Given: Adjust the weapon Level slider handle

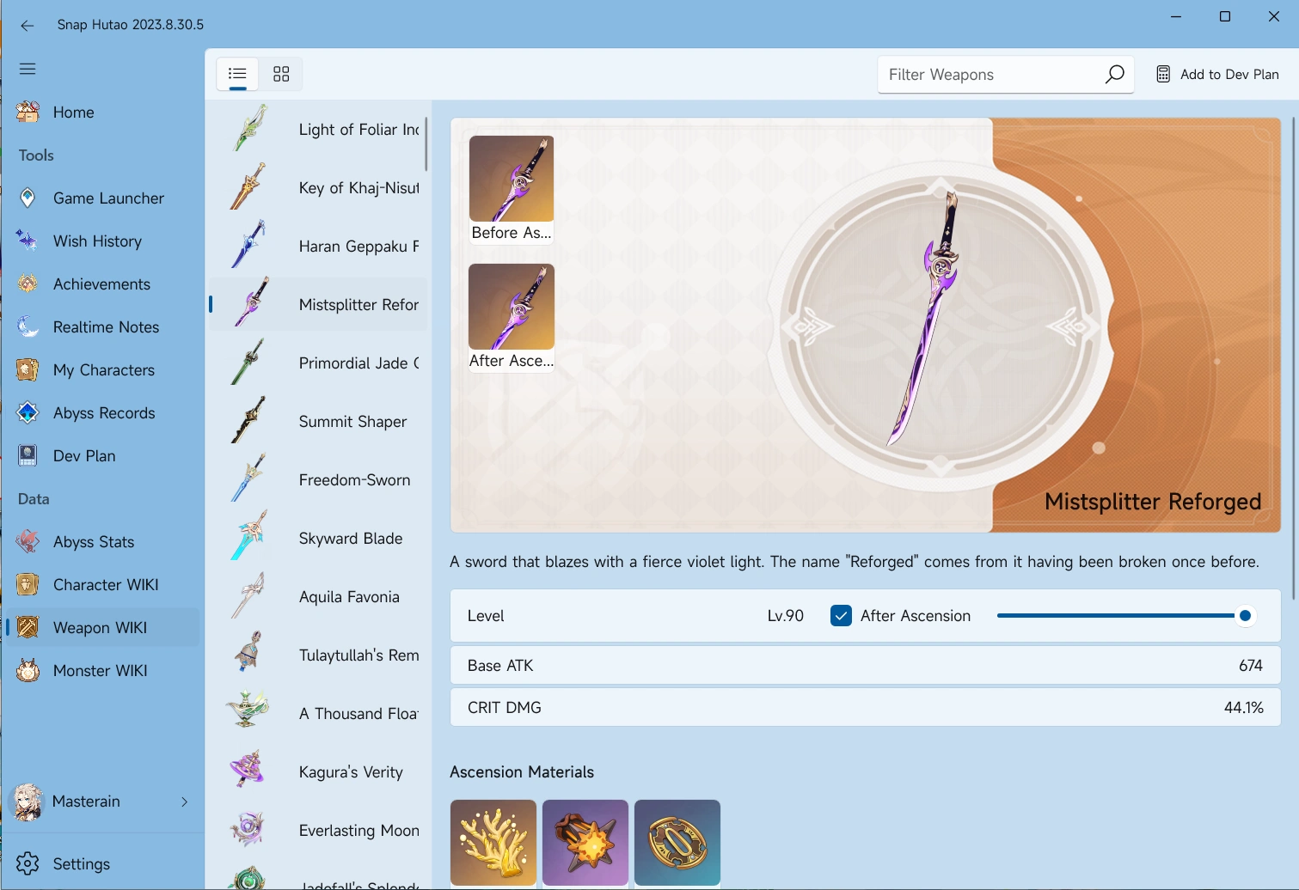Looking at the screenshot, I should point(1245,616).
